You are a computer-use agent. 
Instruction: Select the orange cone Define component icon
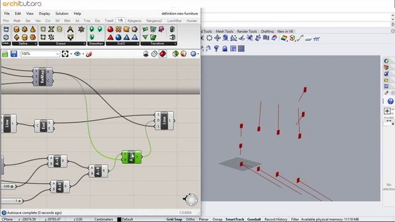(33, 29)
